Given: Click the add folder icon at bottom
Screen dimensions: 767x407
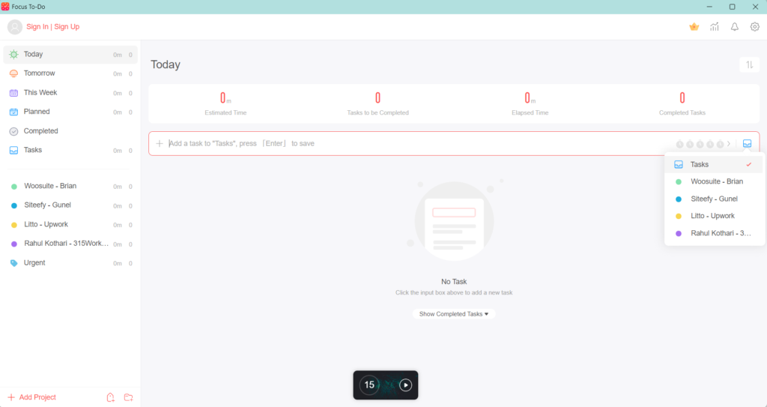Looking at the screenshot, I should (129, 397).
